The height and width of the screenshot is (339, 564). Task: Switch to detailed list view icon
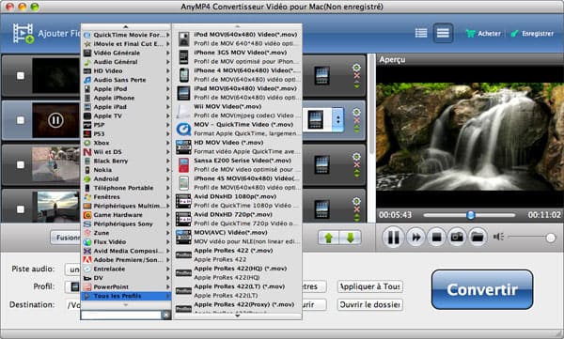pos(421,33)
